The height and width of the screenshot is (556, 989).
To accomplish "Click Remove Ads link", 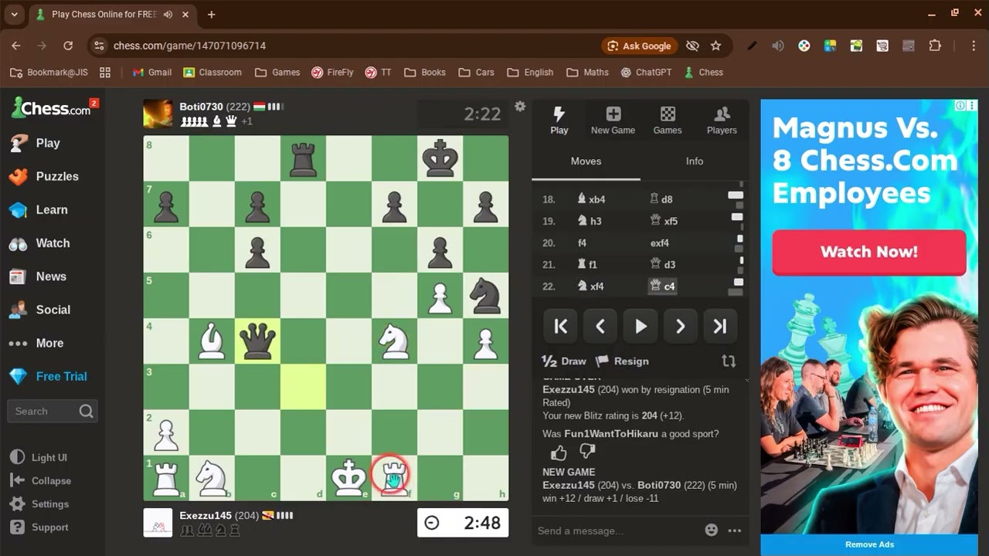I will click(869, 544).
